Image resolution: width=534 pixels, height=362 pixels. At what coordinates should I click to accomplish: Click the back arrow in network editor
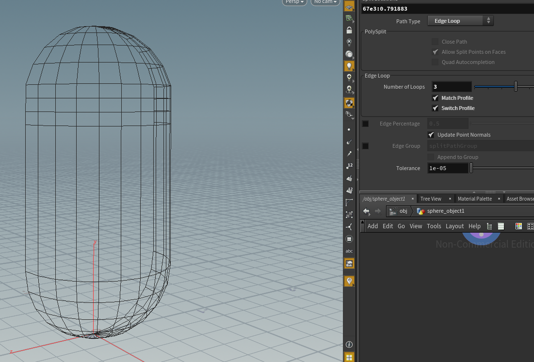[367, 211]
